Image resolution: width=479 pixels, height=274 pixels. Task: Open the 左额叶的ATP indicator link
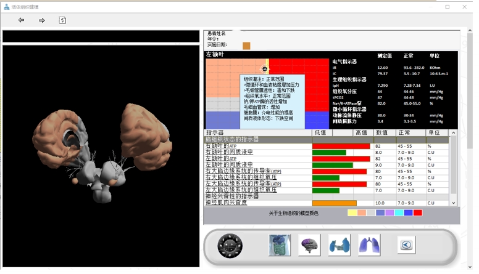(x=221, y=158)
